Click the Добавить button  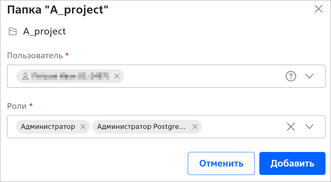pyautogui.click(x=292, y=163)
